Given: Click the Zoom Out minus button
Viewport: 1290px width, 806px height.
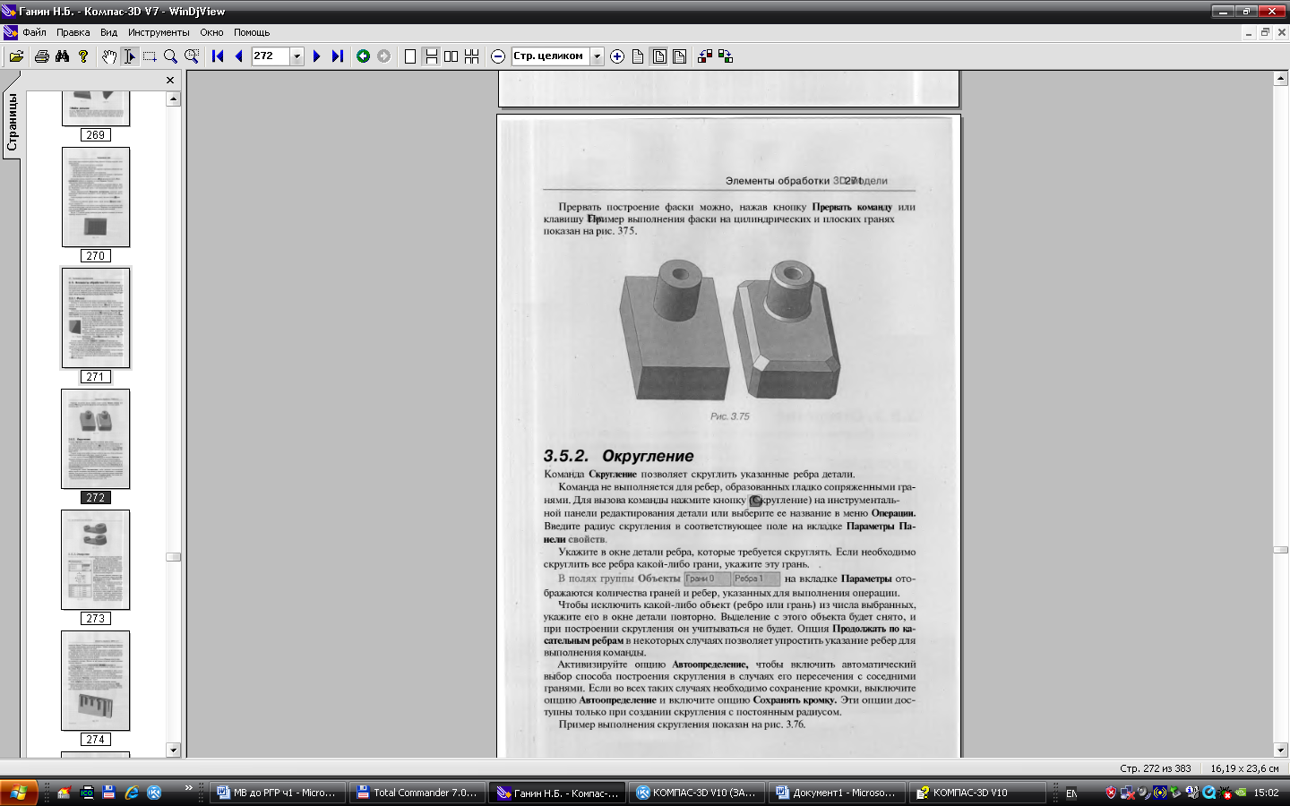Looking at the screenshot, I should pyautogui.click(x=498, y=56).
